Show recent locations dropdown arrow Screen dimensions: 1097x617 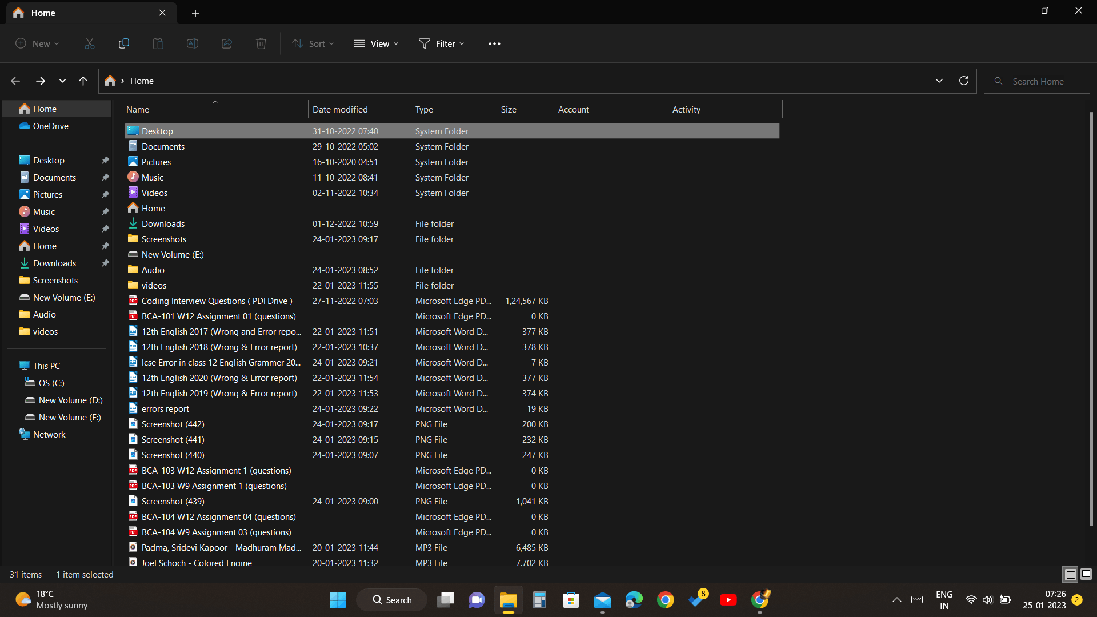(62, 81)
